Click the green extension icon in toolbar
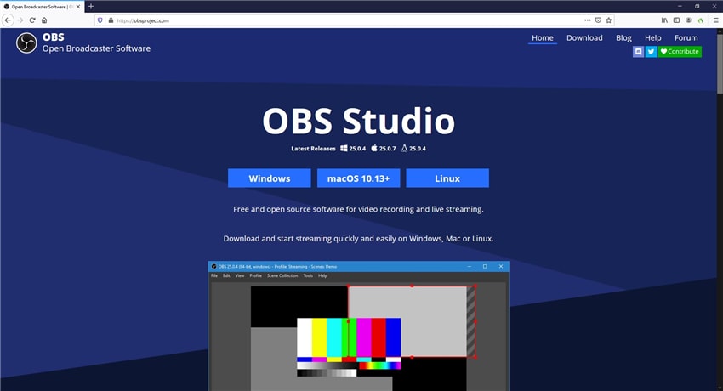 (700, 20)
